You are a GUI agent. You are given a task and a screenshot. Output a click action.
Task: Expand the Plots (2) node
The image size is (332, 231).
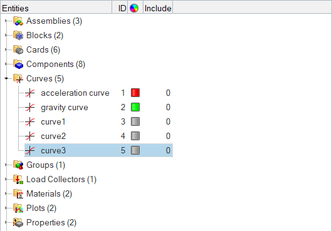[x=6, y=208]
